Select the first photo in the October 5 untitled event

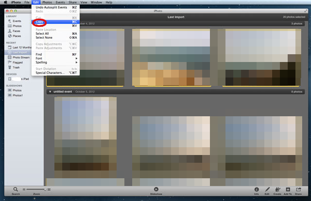pyautogui.click(x=86, y=136)
